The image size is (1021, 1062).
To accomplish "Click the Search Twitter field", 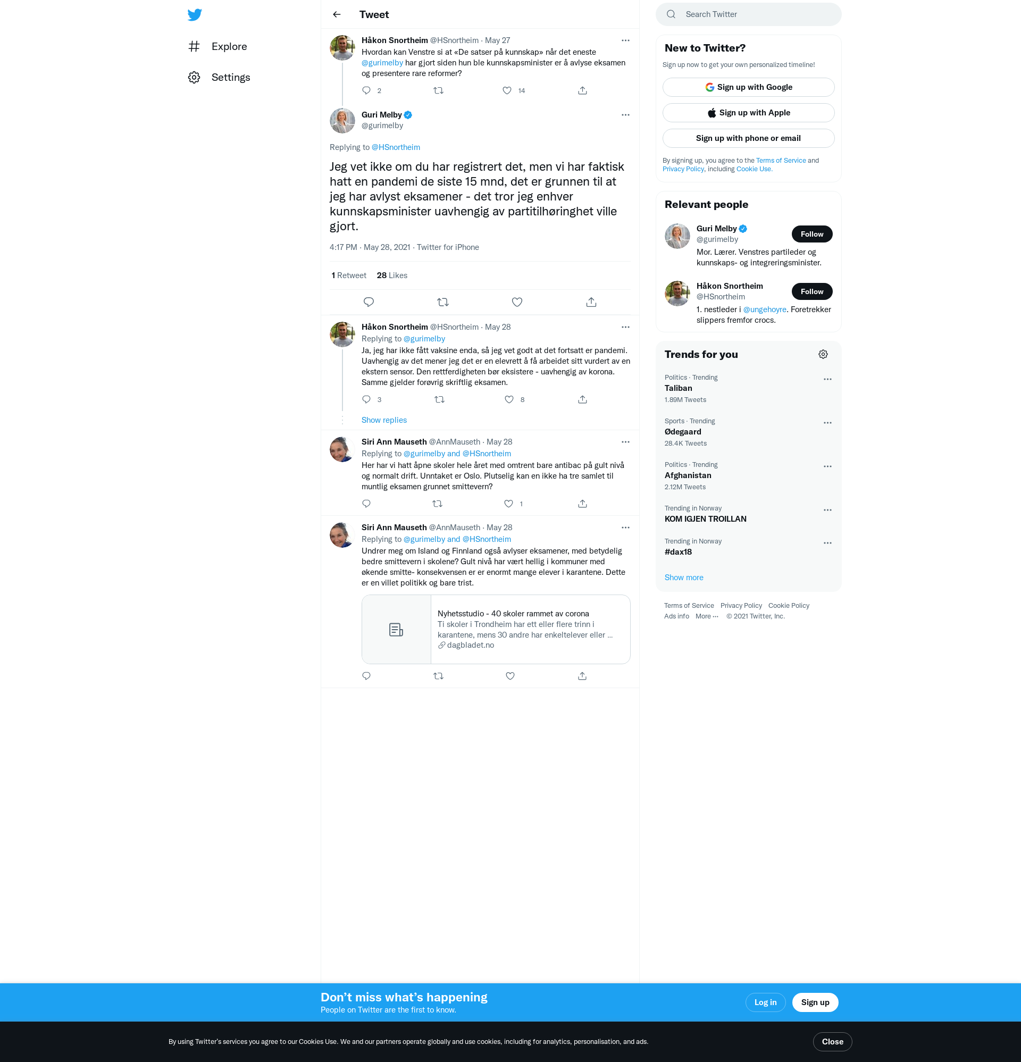I will click(748, 15).
